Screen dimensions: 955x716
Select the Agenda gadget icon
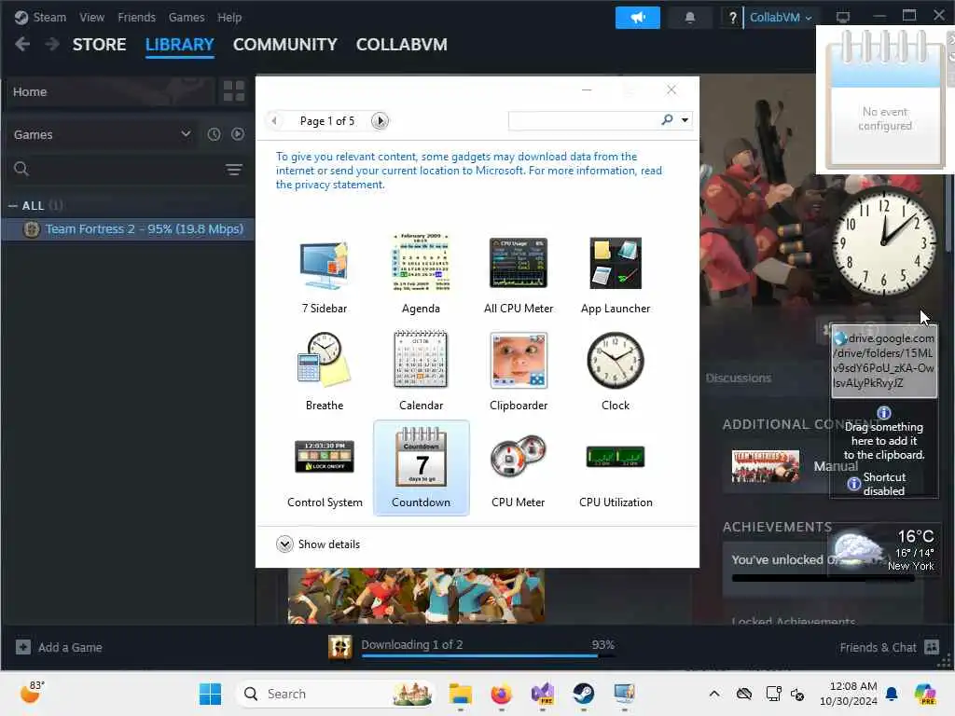[421, 264]
